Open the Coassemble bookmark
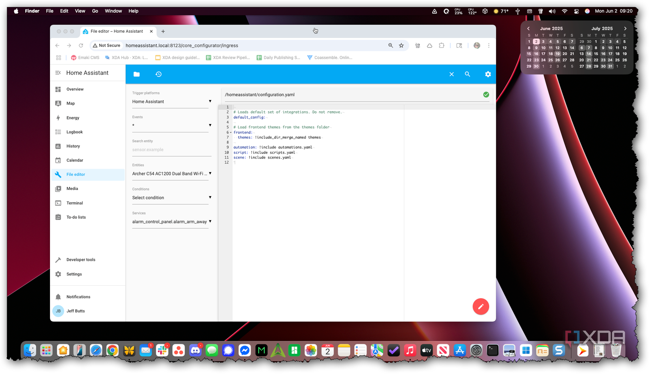650x374 pixels. point(330,58)
